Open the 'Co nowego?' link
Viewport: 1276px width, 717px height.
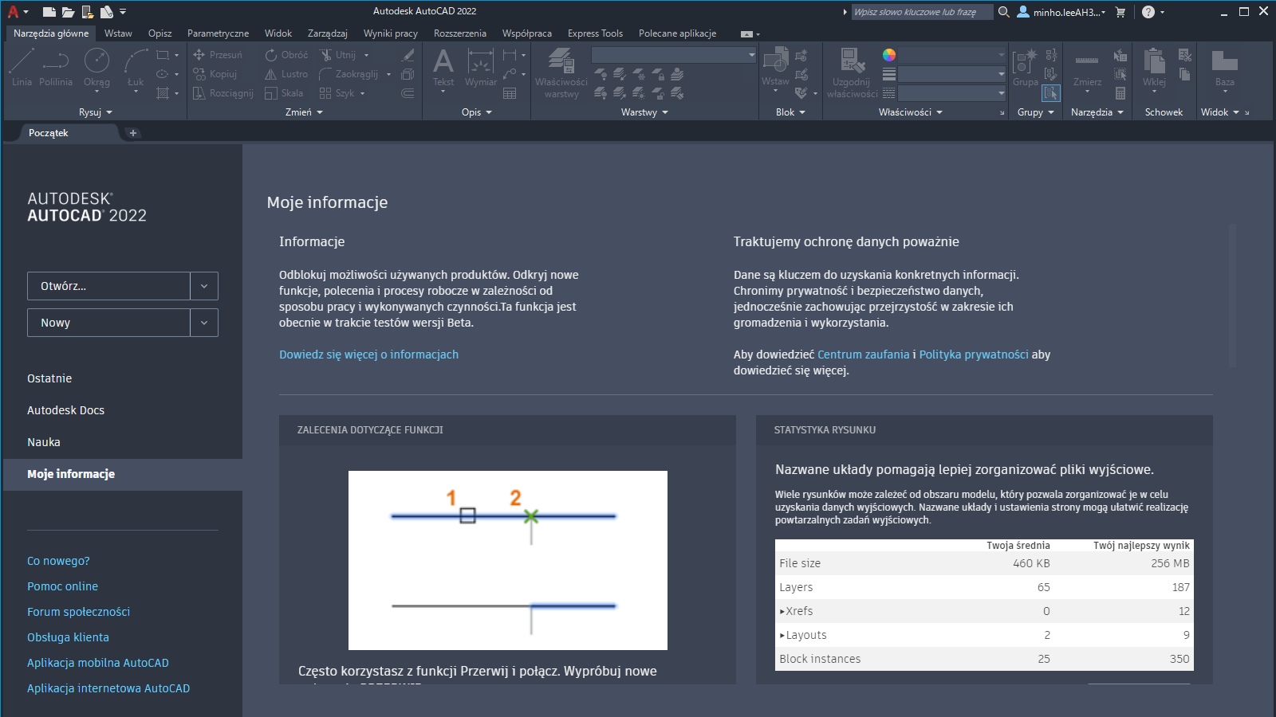(58, 561)
